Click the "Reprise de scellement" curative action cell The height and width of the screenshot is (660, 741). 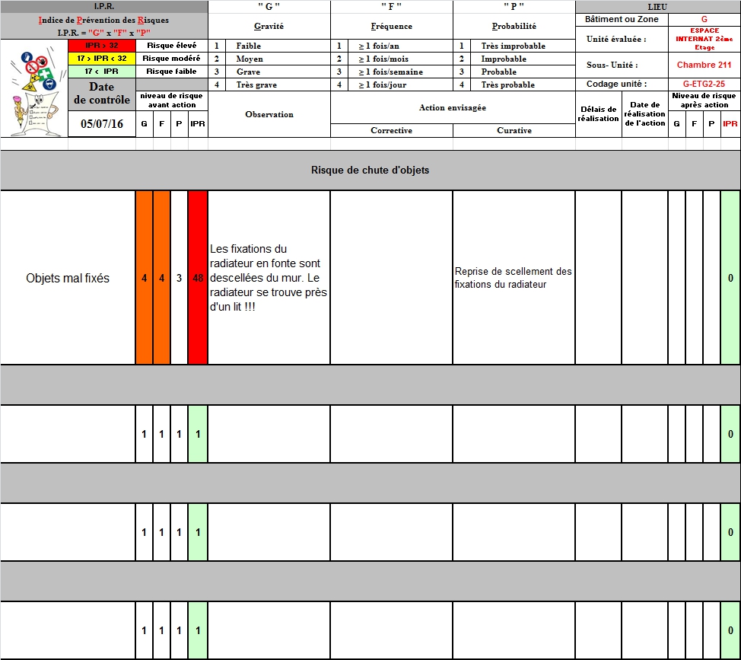point(514,278)
